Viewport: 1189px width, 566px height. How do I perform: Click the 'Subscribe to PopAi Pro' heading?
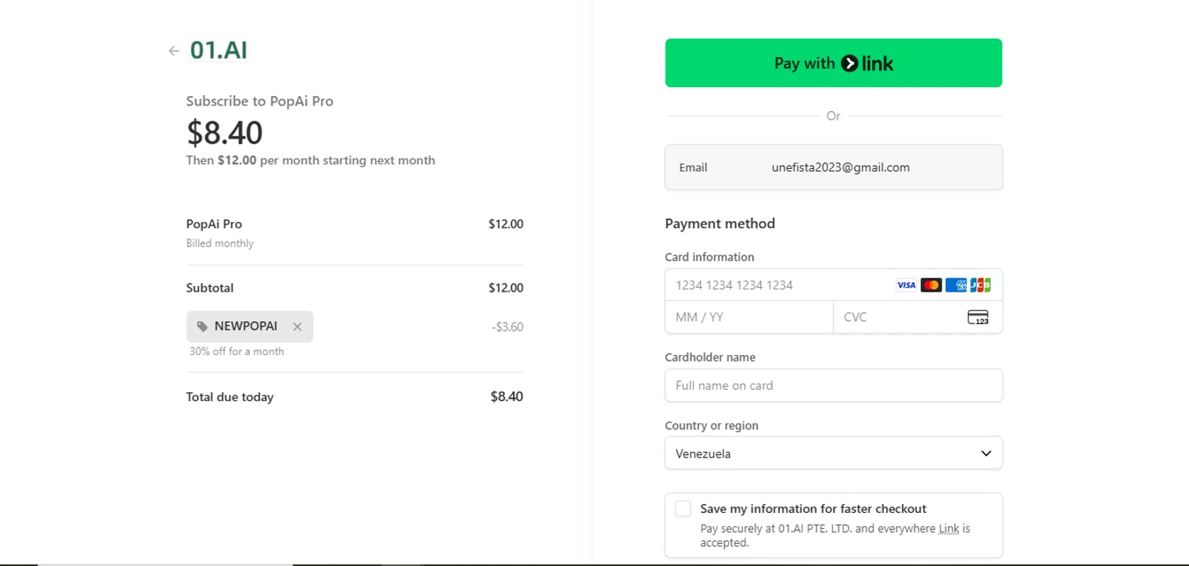[260, 101]
